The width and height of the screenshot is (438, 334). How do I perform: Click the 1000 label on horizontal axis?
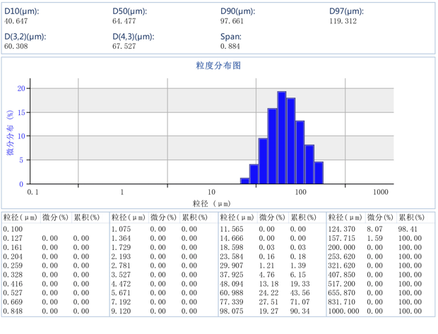381,192
